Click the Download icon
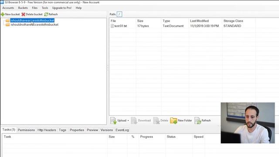The width and height of the screenshot is (279, 157). (x=134, y=120)
